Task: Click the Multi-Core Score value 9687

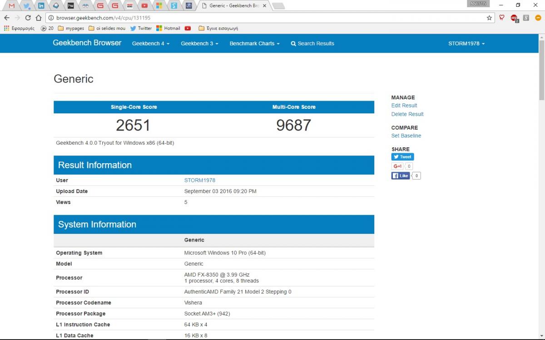Action: 294,125
